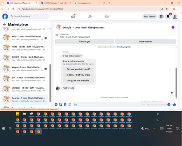Bookmark this page with the star icon
The width and height of the screenshot is (182, 146).
point(167,9)
